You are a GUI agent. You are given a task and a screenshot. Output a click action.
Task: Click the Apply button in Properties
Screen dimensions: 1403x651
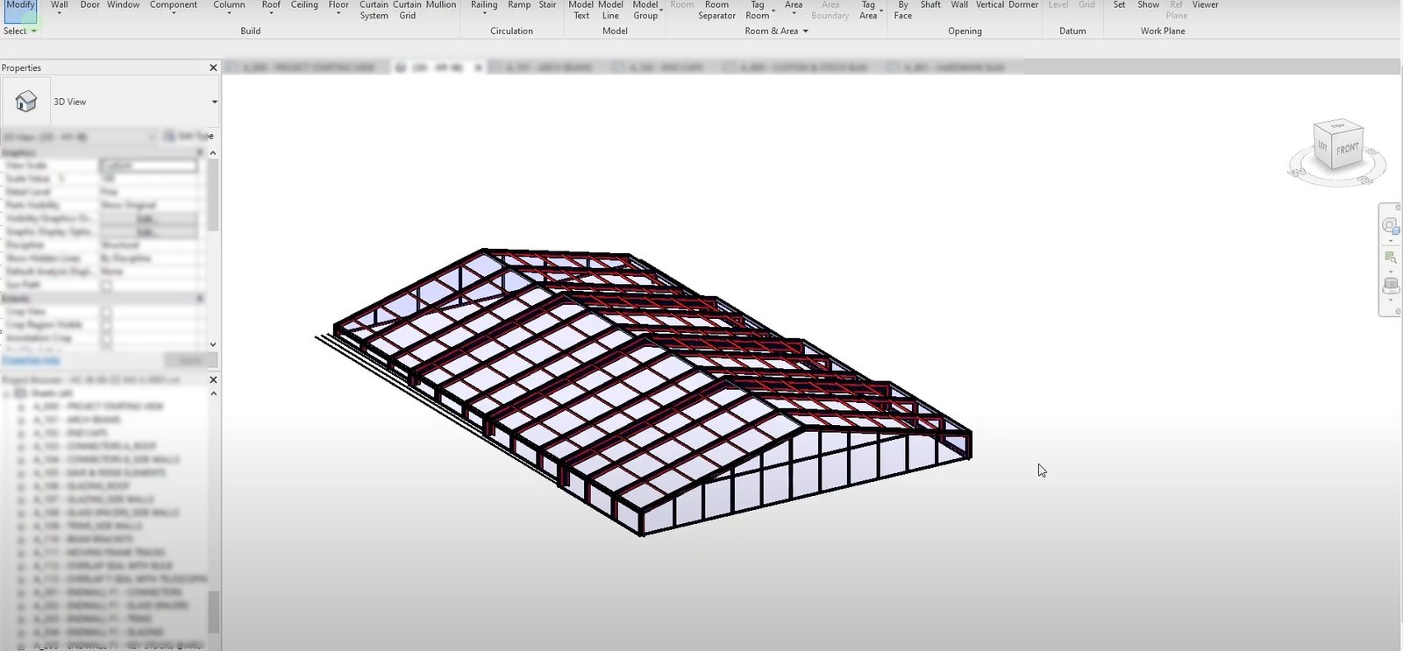click(x=190, y=360)
